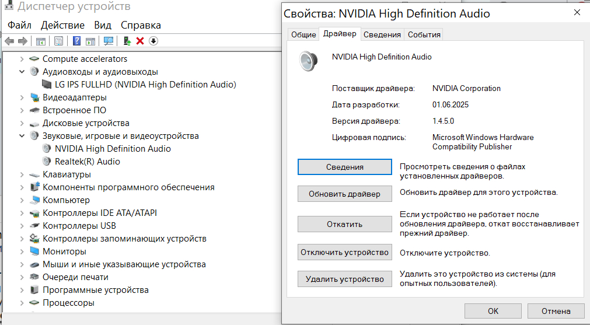The image size is (590, 325).
Task: Select the Realtek(R) Audio device
Action: click(x=87, y=162)
